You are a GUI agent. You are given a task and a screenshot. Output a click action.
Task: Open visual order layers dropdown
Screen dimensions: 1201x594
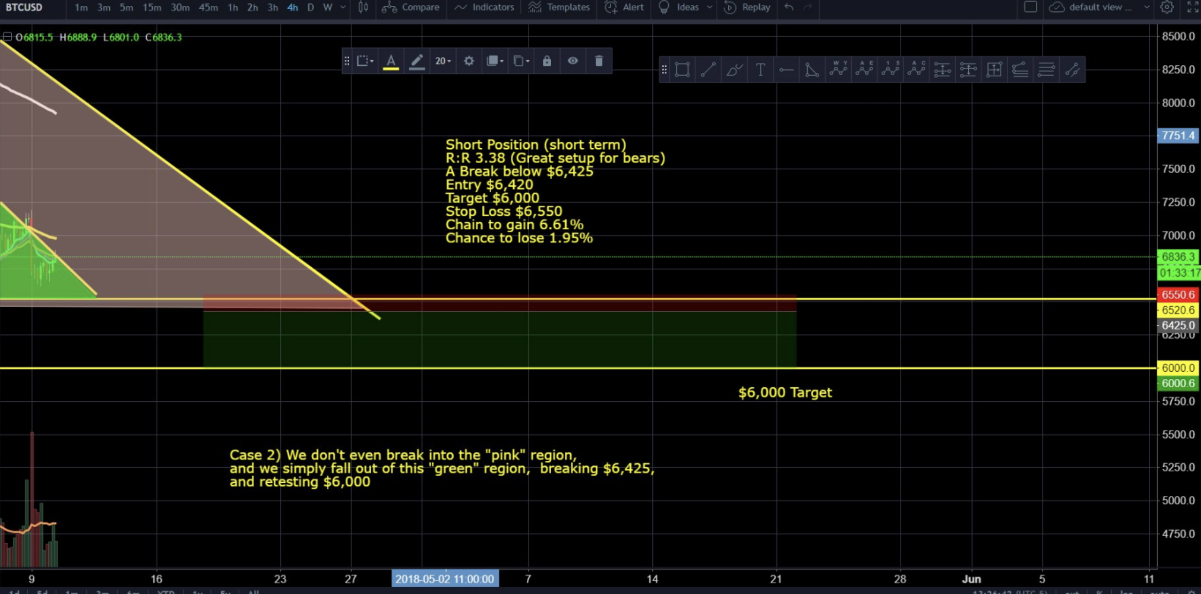pos(495,61)
